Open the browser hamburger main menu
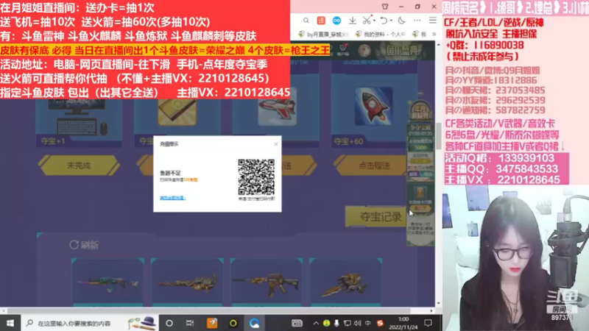 (x=433, y=21)
